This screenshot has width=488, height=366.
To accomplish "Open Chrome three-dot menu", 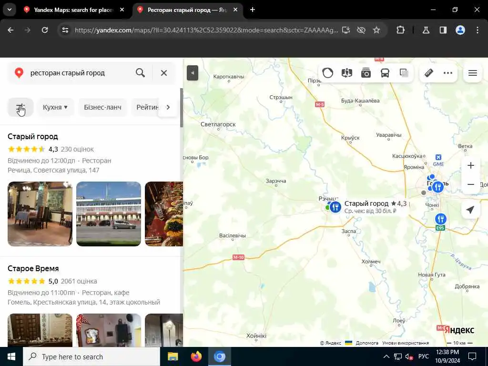I will coord(478,30).
